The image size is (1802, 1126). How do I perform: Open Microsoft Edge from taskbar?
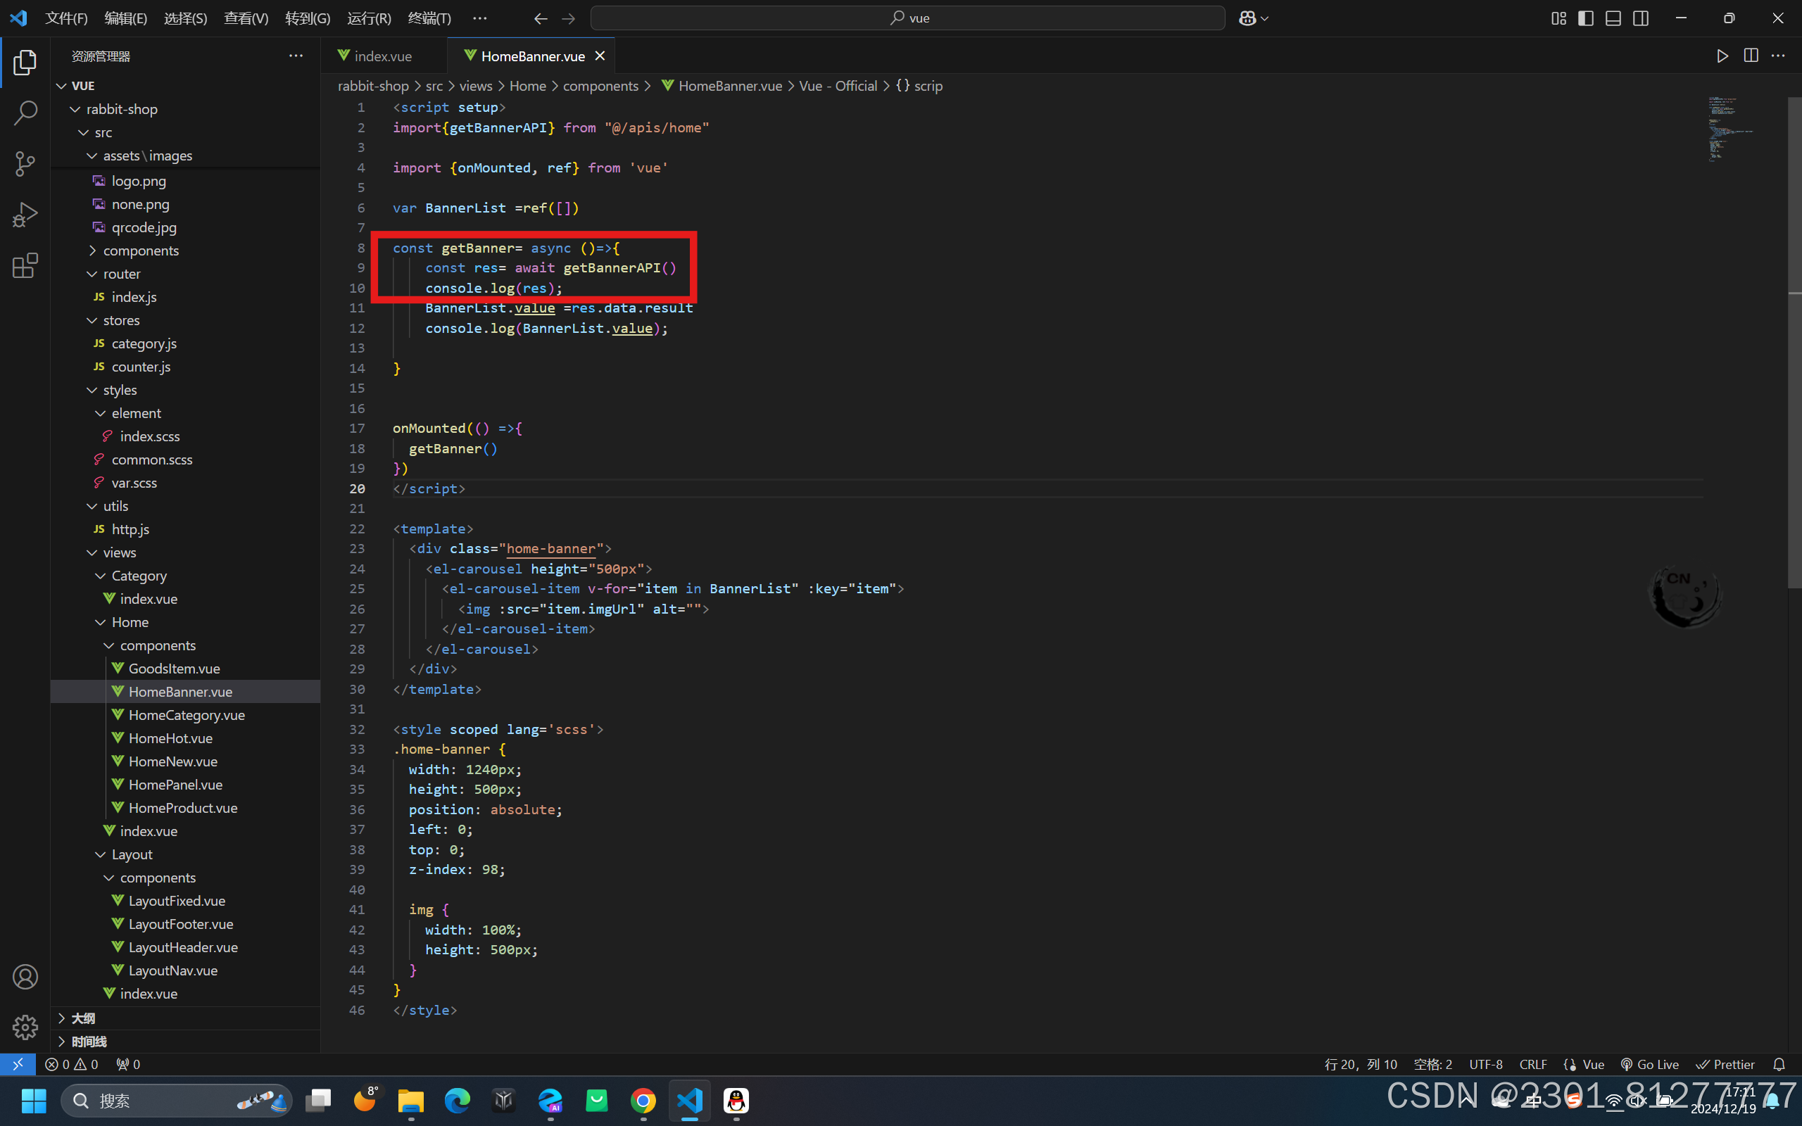pyautogui.click(x=458, y=1100)
